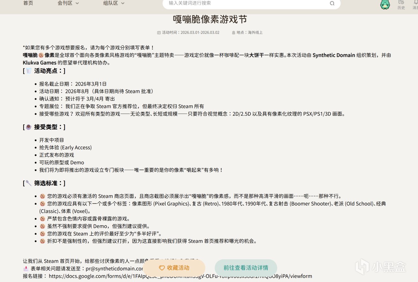418x282 pixels.
Task: Expand the 组队区 dropdown
Action: [114, 3]
